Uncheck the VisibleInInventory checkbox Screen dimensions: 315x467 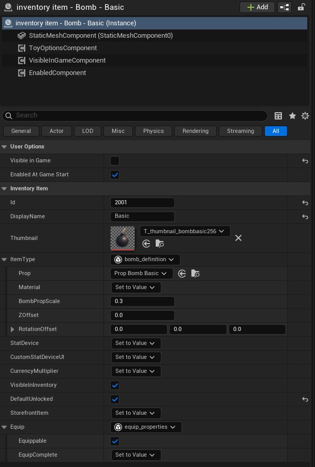[115, 385]
